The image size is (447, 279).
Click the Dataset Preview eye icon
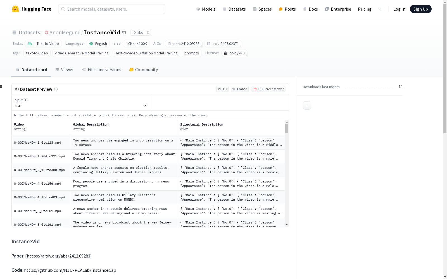[x=17, y=89]
